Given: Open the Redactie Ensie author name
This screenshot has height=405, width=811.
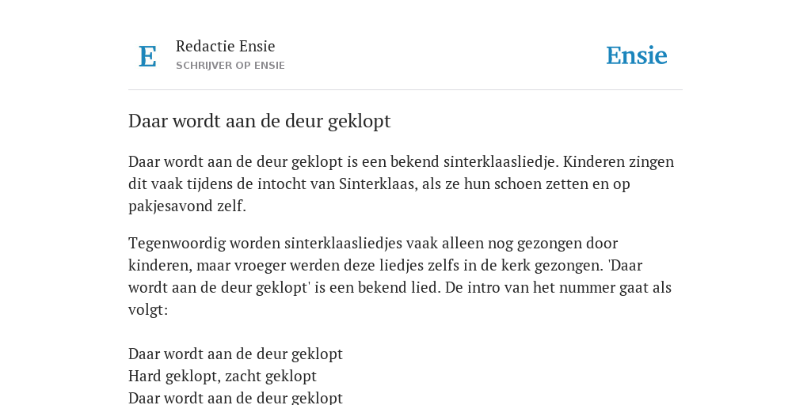Looking at the screenshot, I should (x=226, y=46).
